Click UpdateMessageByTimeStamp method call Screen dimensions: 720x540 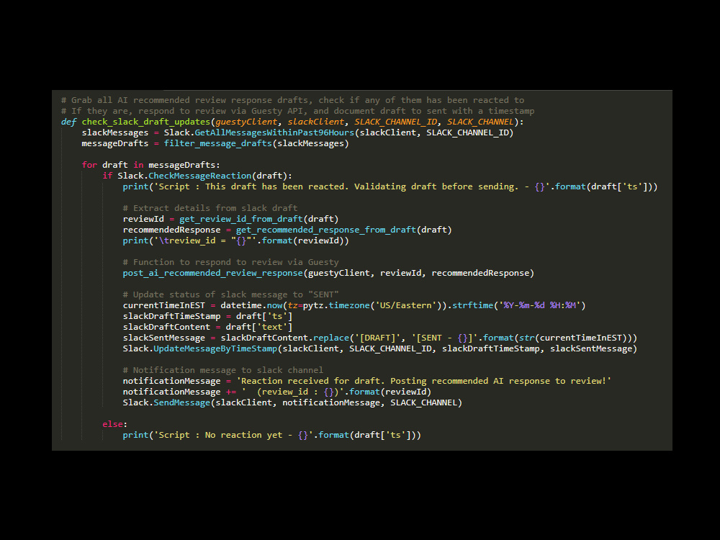[x=215, y=348]
